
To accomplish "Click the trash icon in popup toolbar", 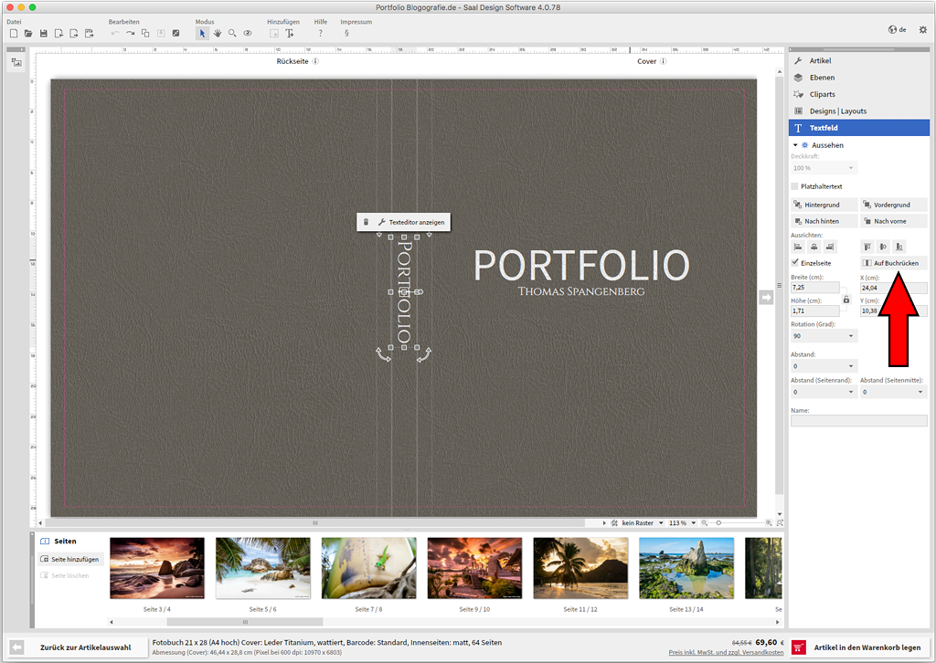I will click(x=366, y=222).
